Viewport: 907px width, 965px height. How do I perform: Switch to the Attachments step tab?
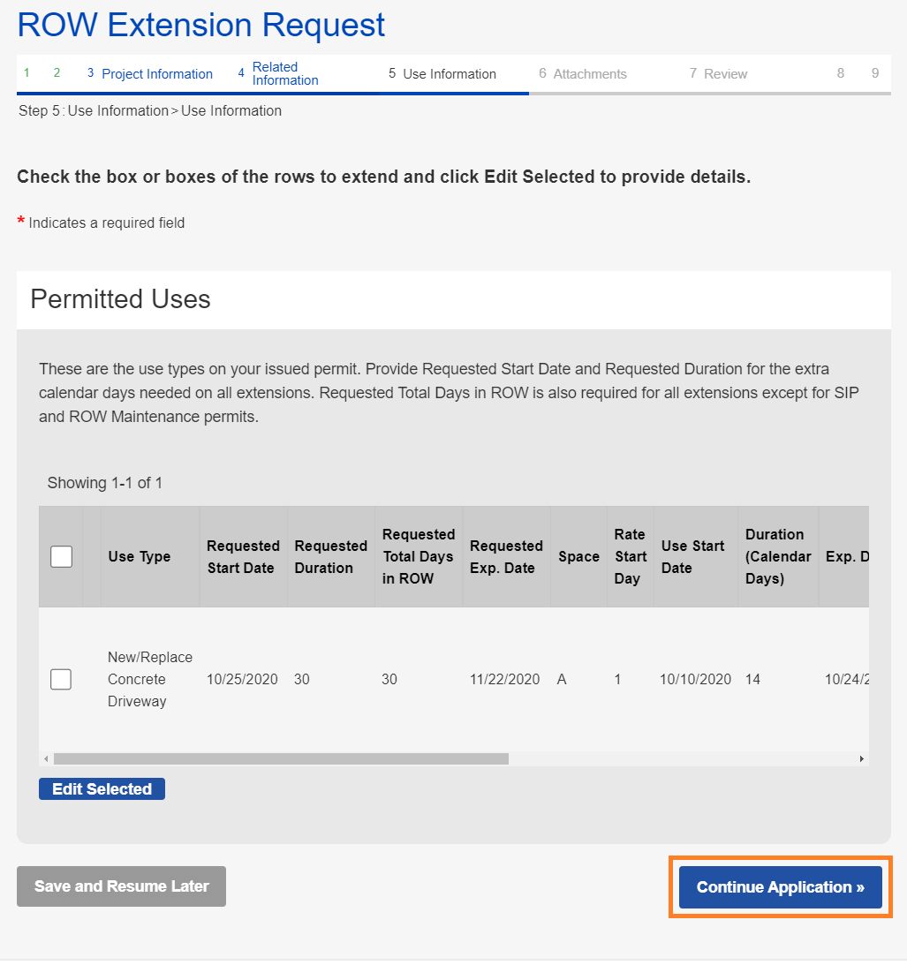[x=583, y=73]
